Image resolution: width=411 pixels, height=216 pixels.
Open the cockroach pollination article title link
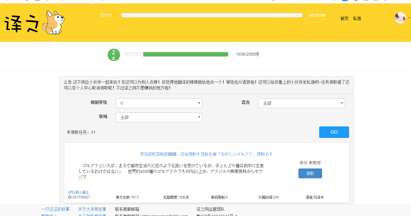[206, 154]
